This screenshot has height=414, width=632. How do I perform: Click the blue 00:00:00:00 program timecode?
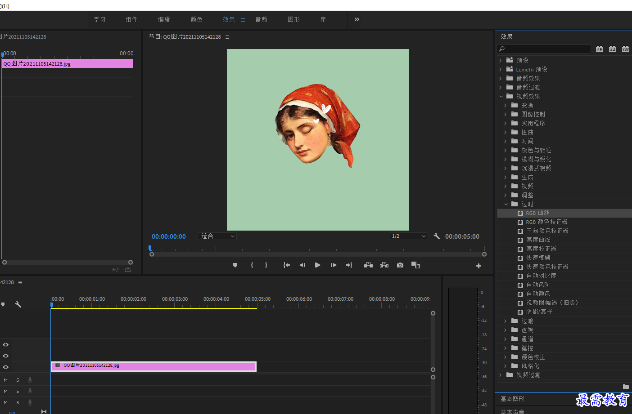point(169,236)
